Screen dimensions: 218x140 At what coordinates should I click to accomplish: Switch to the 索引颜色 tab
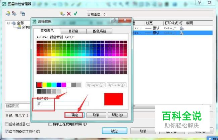click(47, 31)
